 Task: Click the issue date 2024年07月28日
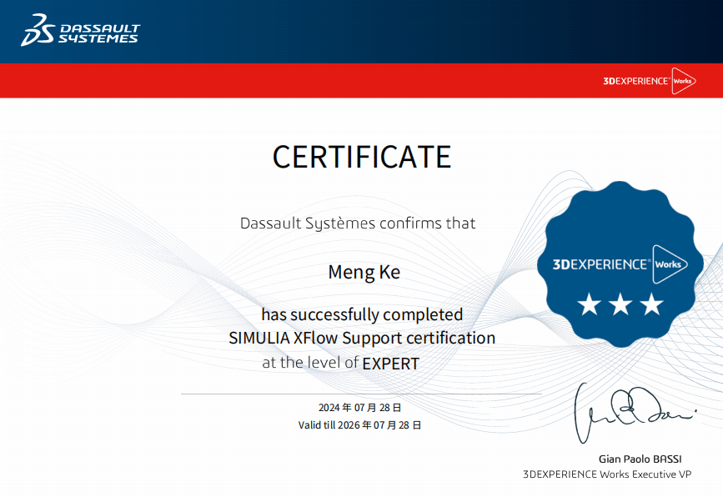[359, 408]
